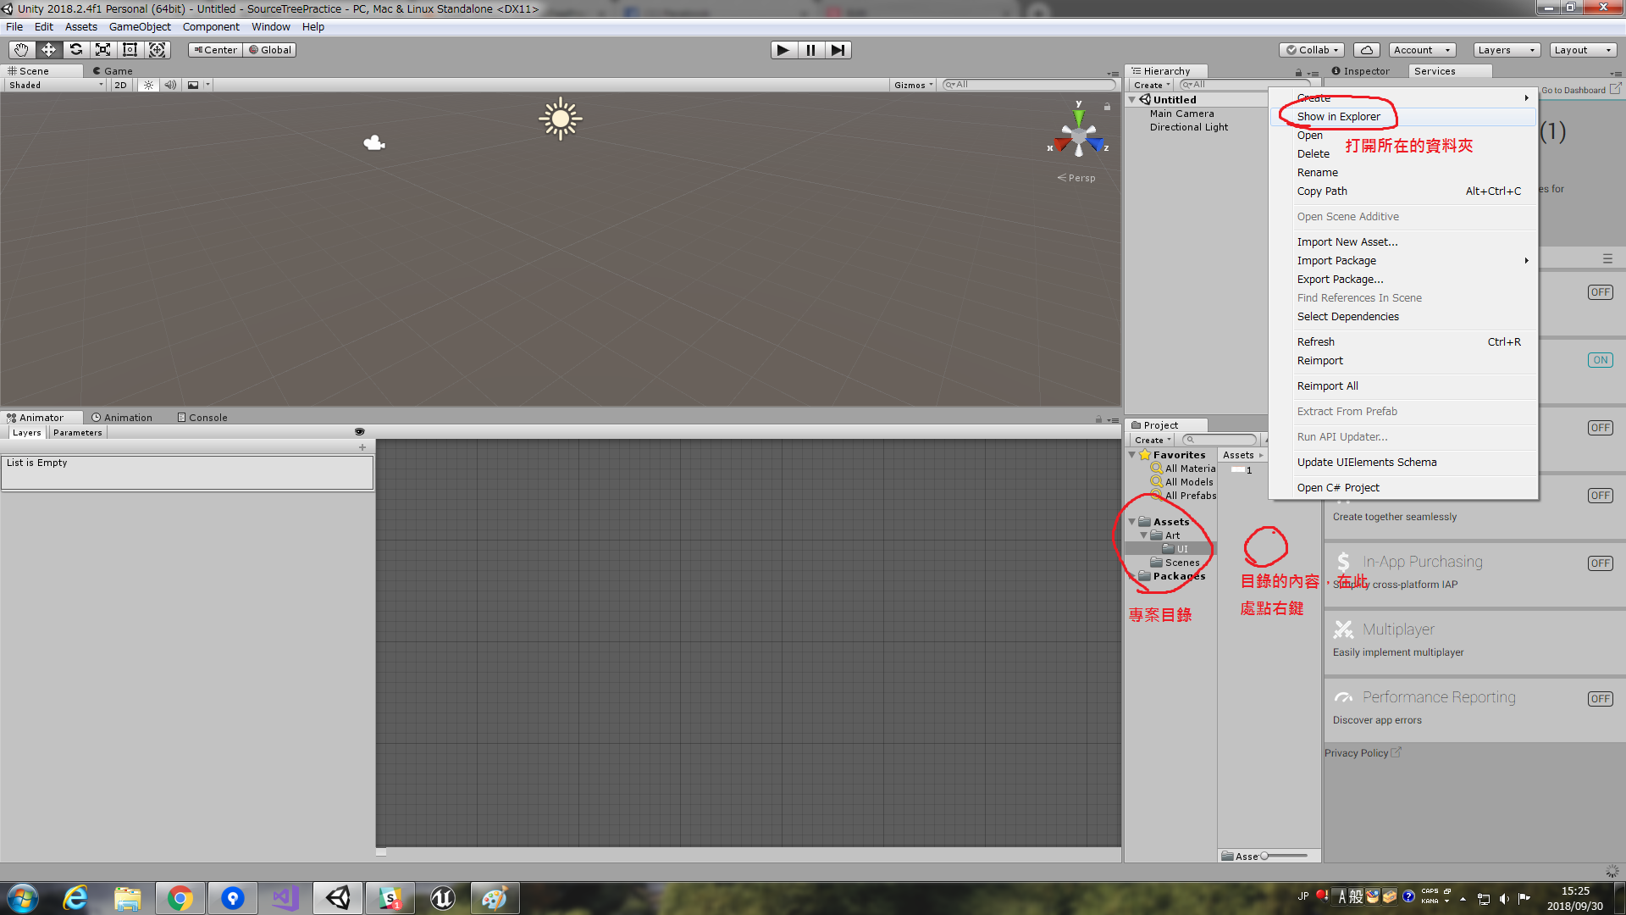Viewport: 1626px width, 915px height.
Task: Select the Hand tool in toolbar
Action: click(21, 50)
